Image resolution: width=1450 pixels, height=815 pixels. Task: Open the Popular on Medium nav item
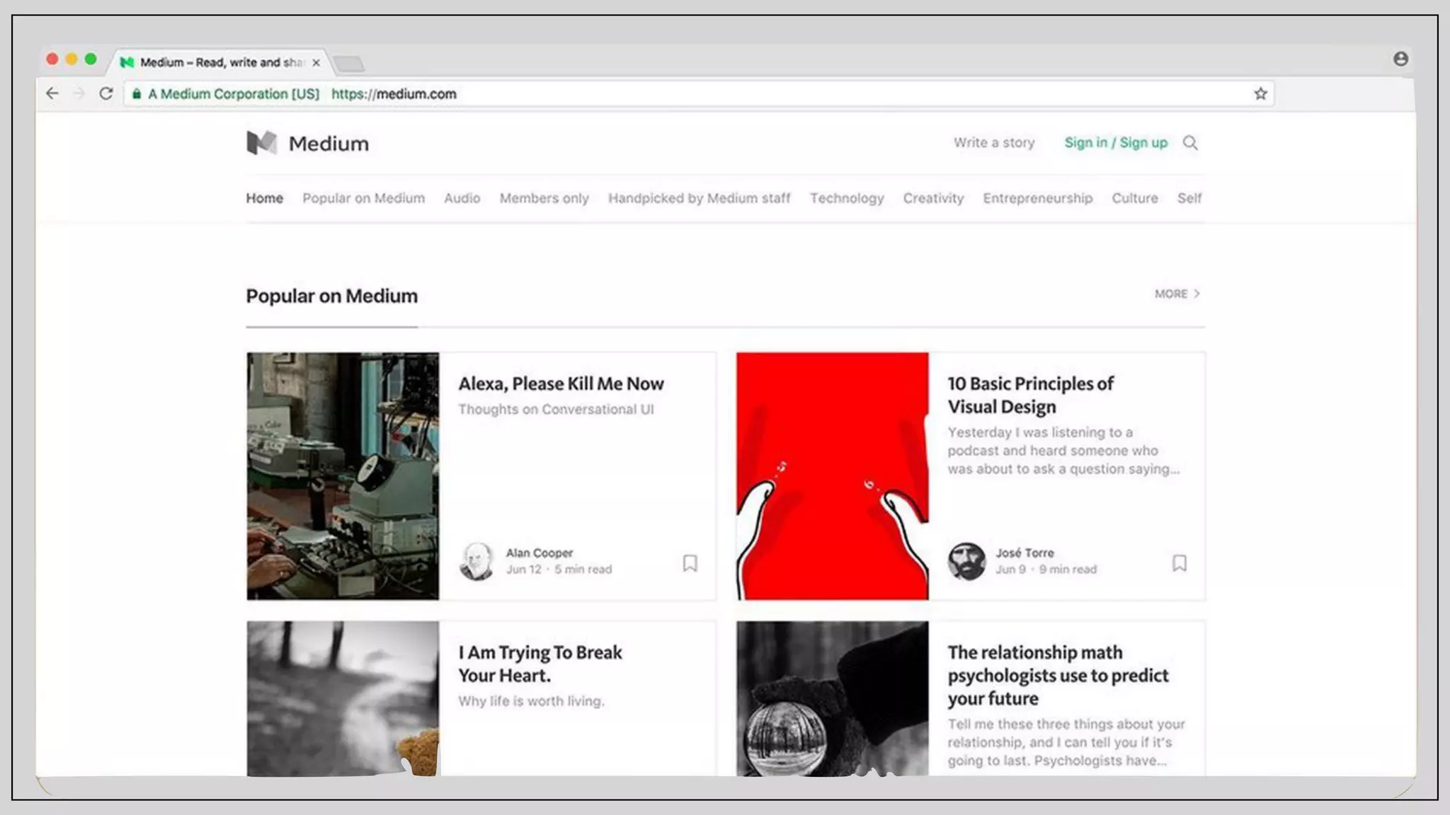point(363,198)
